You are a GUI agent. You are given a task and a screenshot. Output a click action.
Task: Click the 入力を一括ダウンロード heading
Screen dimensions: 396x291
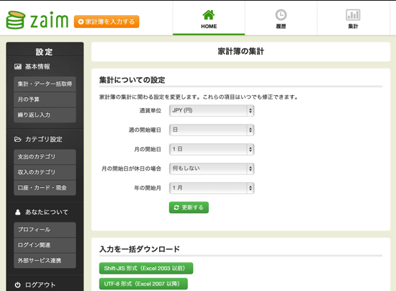click(140, 249)
